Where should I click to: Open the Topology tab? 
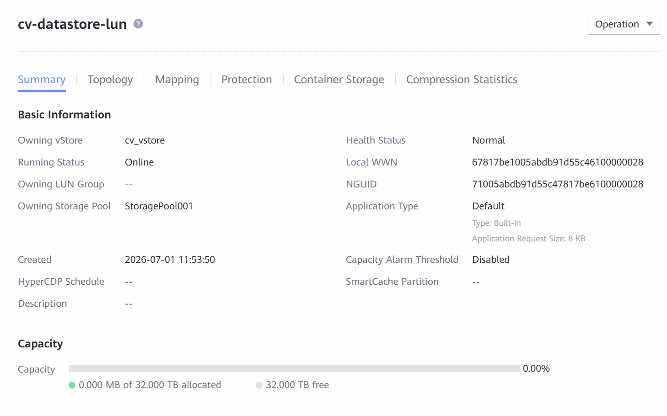110,80
